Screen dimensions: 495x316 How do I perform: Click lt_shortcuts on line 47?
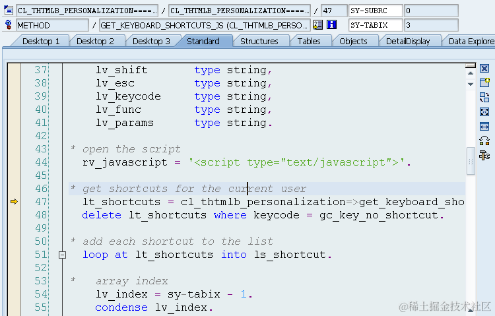[121, 202]
